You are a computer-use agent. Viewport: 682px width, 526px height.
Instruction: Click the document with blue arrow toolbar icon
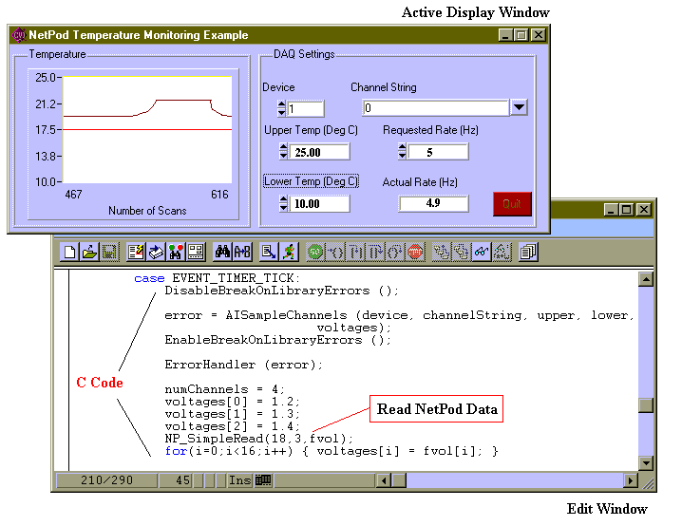[269, 252]
